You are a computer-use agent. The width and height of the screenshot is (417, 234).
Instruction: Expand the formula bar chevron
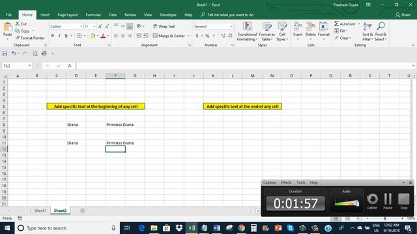click(x=413, y=66)
